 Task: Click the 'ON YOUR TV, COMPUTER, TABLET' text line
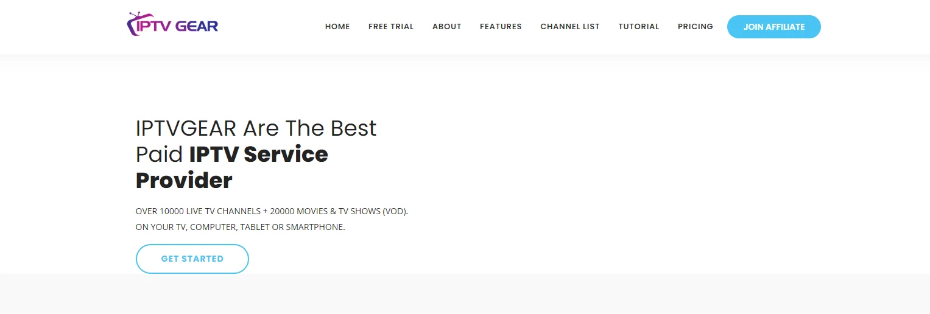240,227
